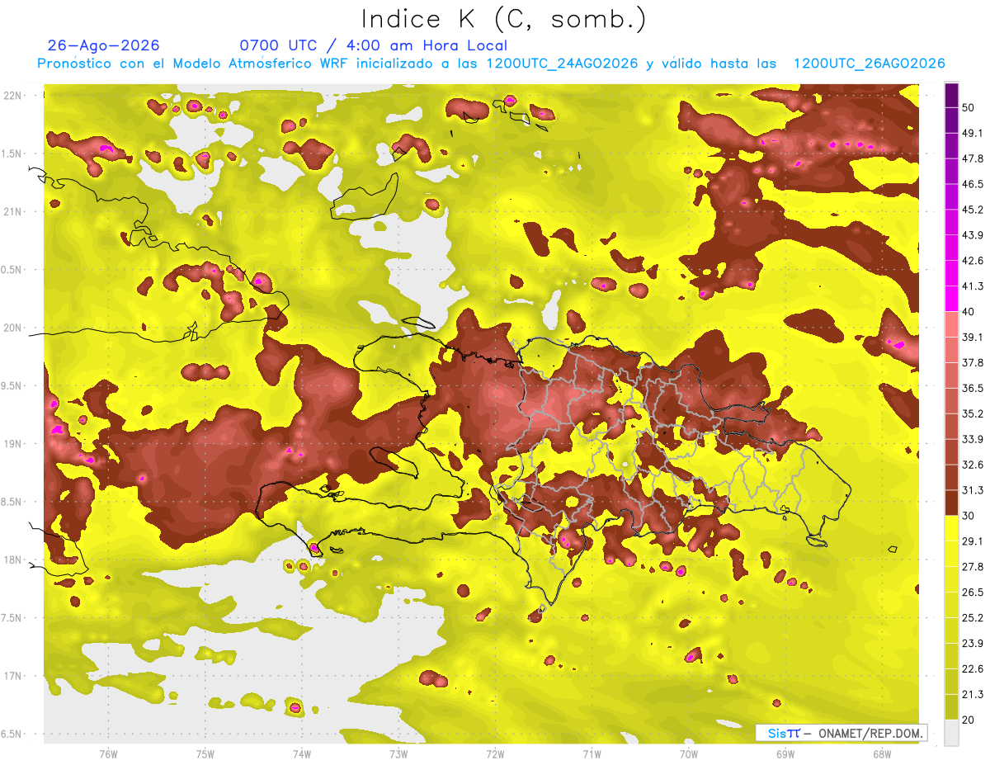
Task: Click the colorbar value "26.5"
Action: pyautogui.click(x=973, y=593)
